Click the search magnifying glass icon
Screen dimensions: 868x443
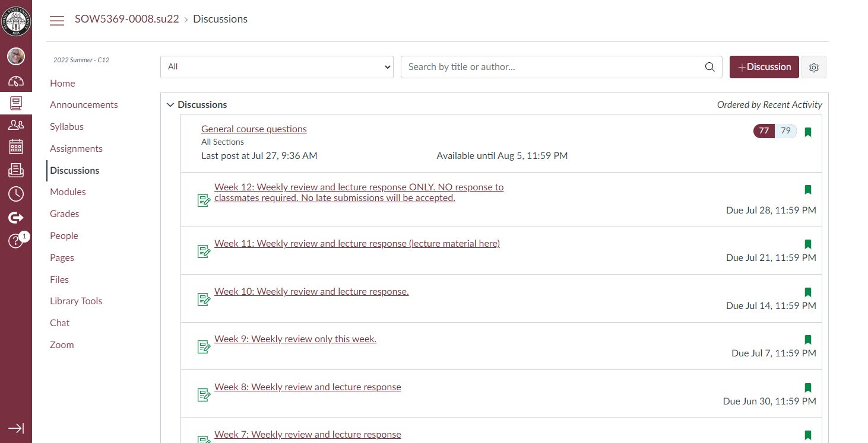coord(709,67)
